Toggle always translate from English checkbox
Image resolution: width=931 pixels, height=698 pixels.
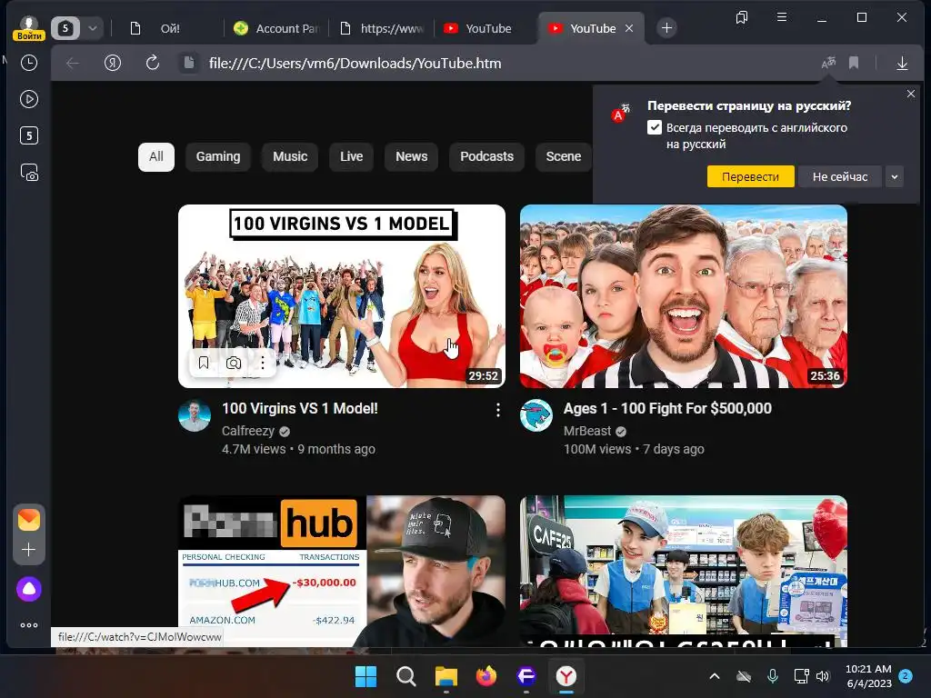click(x=655, y=127)
